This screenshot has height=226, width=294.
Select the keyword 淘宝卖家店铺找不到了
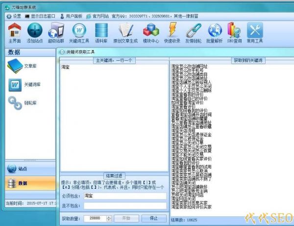coord(192,179)
